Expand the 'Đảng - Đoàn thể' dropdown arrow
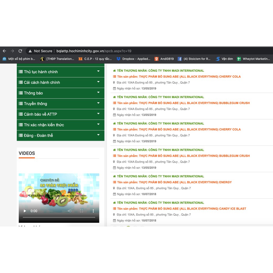Viewport: 273px width, 273px height. click(98, 135)
